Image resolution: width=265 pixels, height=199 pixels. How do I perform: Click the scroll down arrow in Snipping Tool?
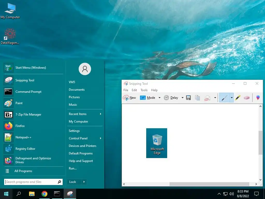coord(260,180)
